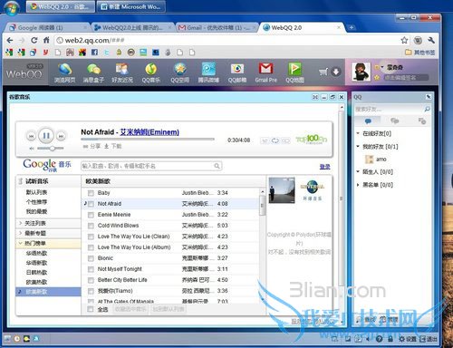Click the round download arrow icon
Image resolution: width=453 pixels, height=348 pixels.
coord(336,72)
